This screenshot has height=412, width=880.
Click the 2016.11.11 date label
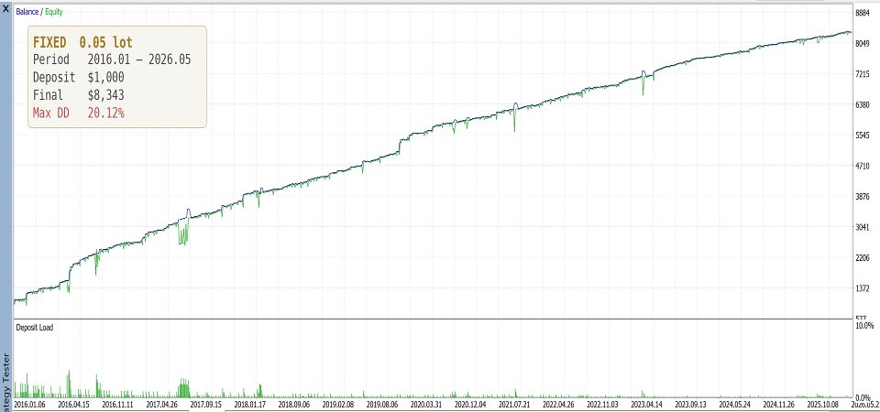(x=118, y=405)
